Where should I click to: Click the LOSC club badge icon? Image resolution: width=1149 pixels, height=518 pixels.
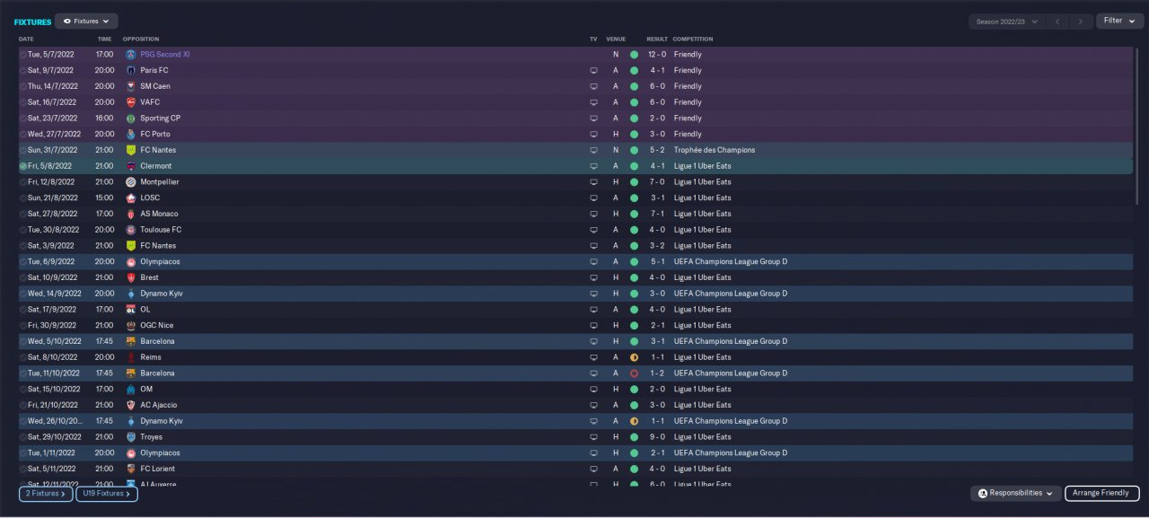pos(131,198)
